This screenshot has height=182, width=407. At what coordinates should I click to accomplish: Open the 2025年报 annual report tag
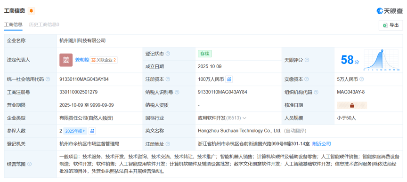coord(75,131)
